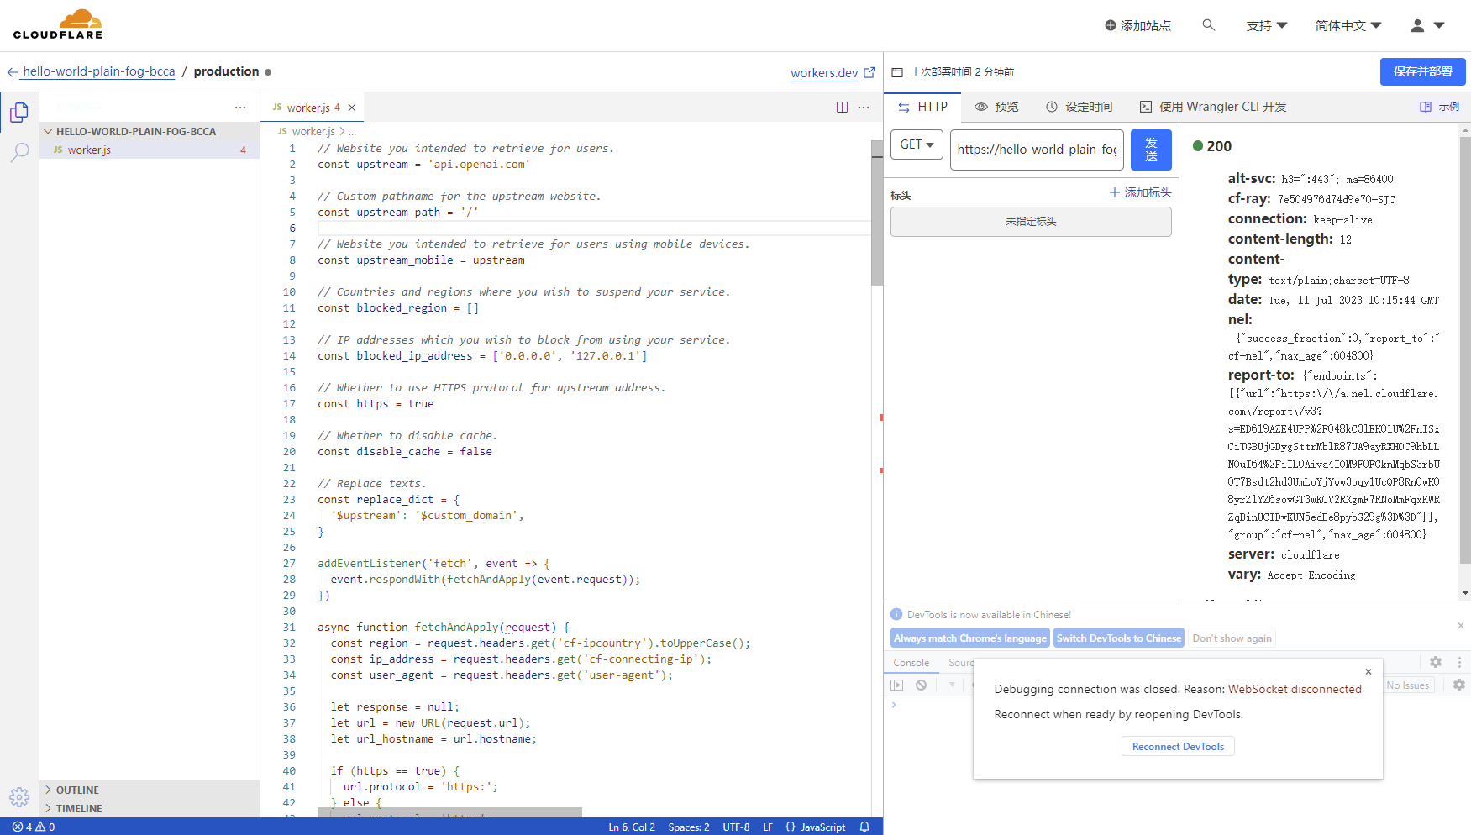Switch to the 设定时间 schedule tab
The image size is (1471, 835).
[x=1080, y=107]
